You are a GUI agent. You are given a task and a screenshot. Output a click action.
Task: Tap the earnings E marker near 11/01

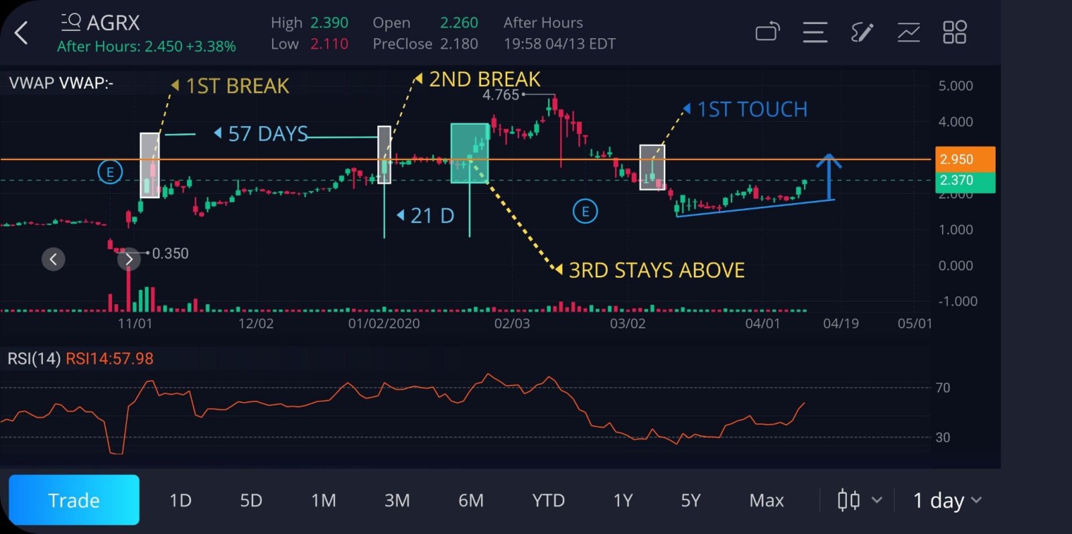point(110,173)
